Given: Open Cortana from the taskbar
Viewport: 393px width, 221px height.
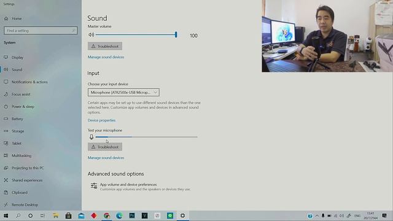Looking at the screenshot, I should point(30,215).
